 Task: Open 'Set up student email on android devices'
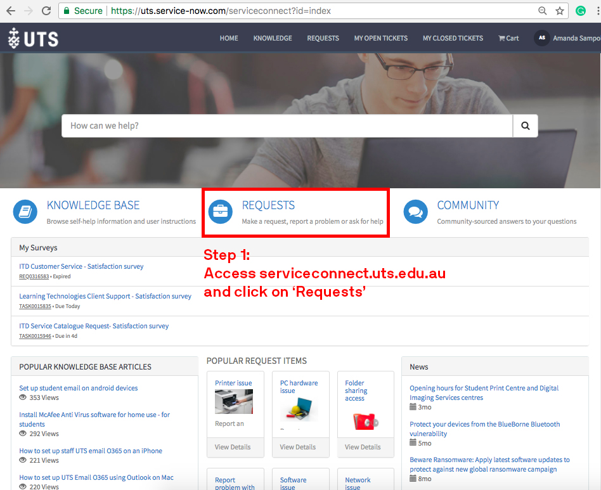(78, 388)
